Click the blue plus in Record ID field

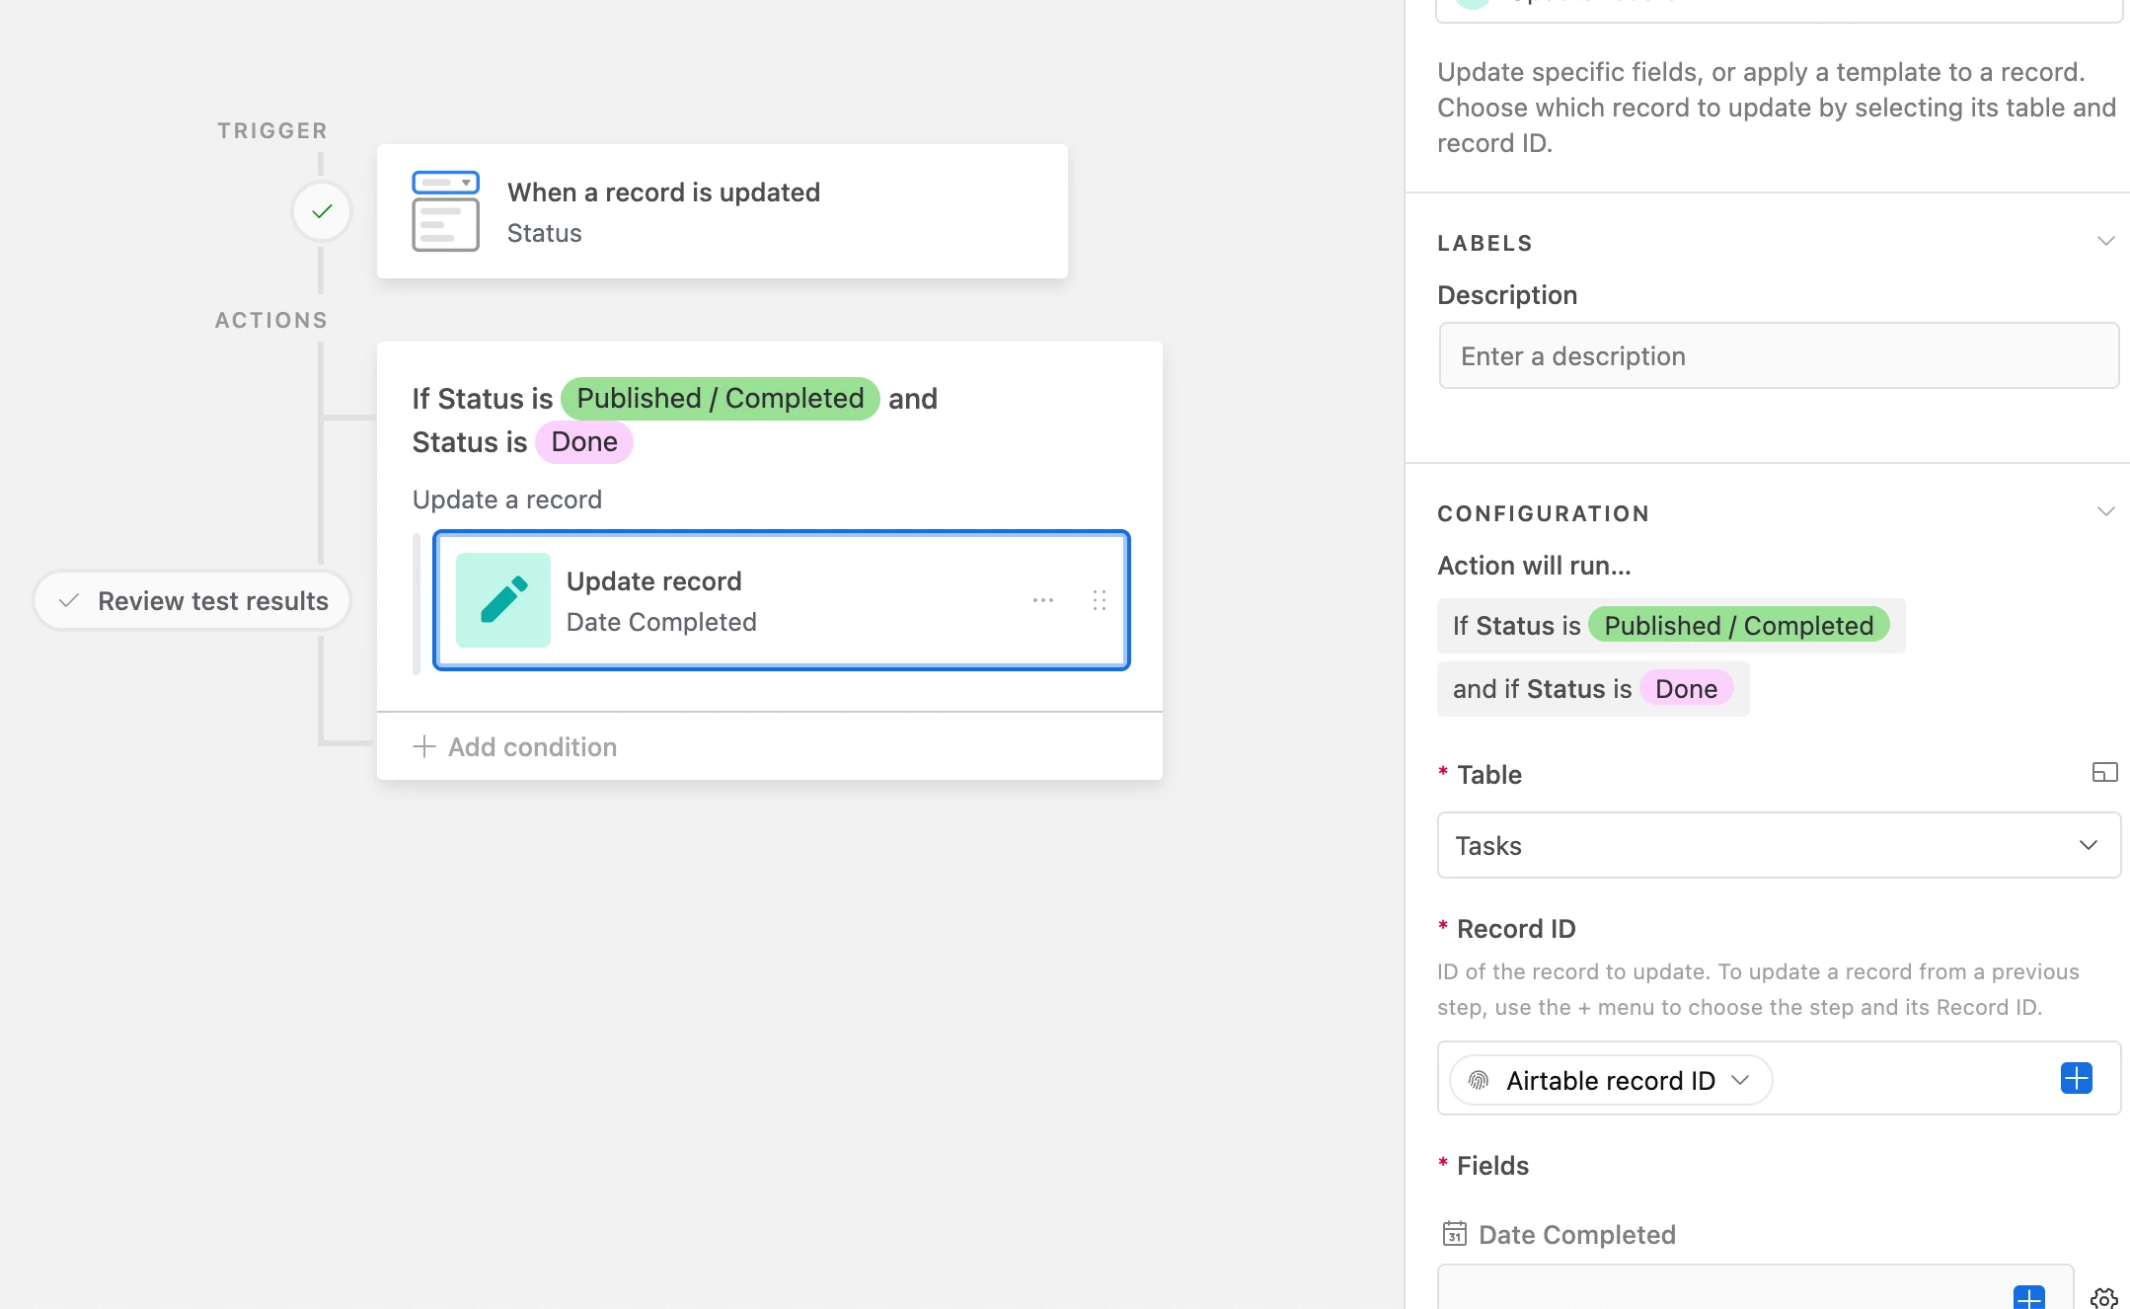pos(2076,1078)
